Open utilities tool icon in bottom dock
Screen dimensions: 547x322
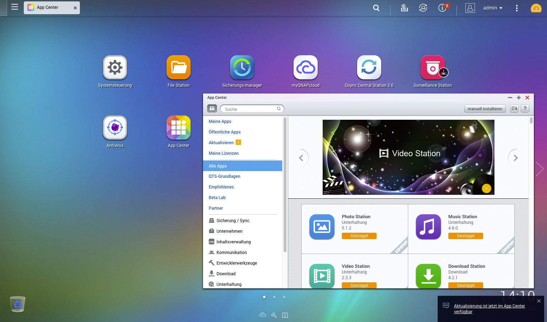[274, 315]
